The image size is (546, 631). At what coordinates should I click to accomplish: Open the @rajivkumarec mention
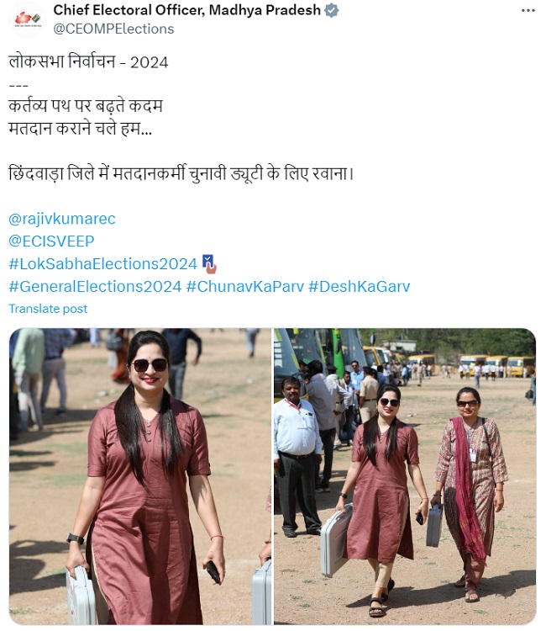pyautogui.click(x=62, y=219)
